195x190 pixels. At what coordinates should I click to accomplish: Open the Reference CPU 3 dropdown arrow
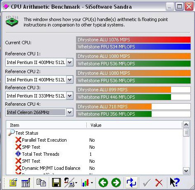coord(70,96)
